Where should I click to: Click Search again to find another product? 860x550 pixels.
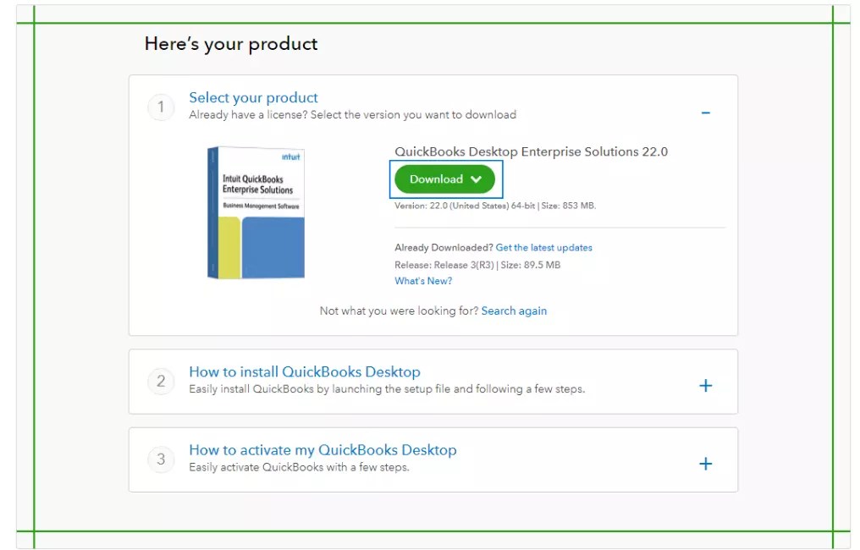pyautogui.click(x=514, y=311)
